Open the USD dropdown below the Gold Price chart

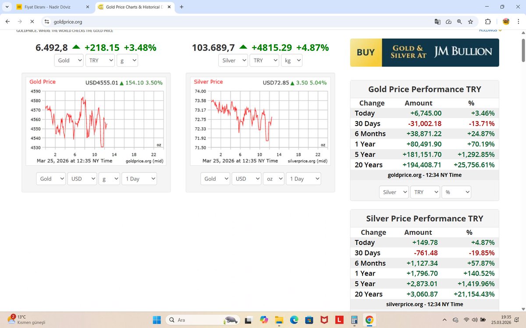[x=82, y=178]
